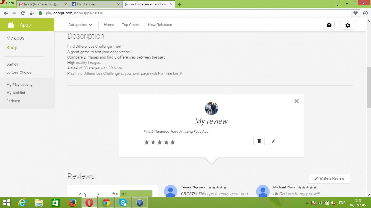Click the My review star rating
The height and width of the screenshot is (208, 371).
(x=160, y=142)
